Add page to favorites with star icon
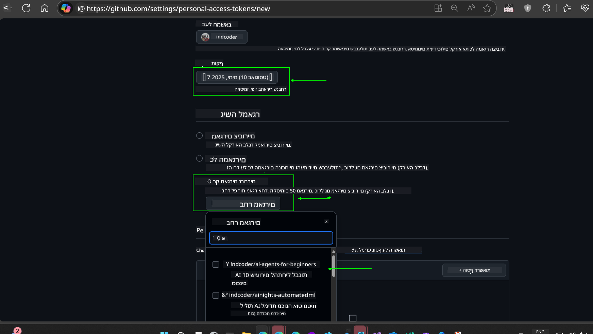This screenshot has width=593, height=334. [487, 8]
